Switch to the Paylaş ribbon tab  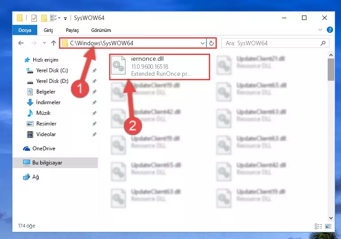click(72, 30)
